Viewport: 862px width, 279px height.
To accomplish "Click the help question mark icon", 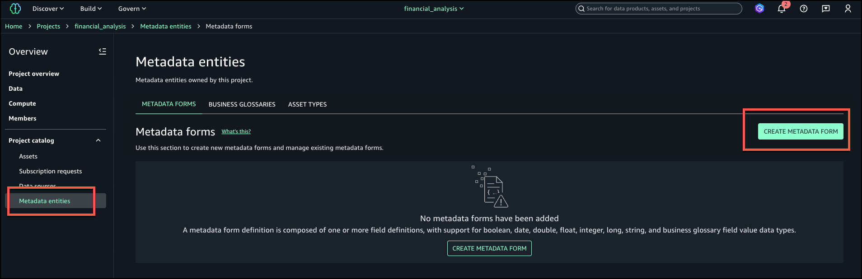I will 804,9.
